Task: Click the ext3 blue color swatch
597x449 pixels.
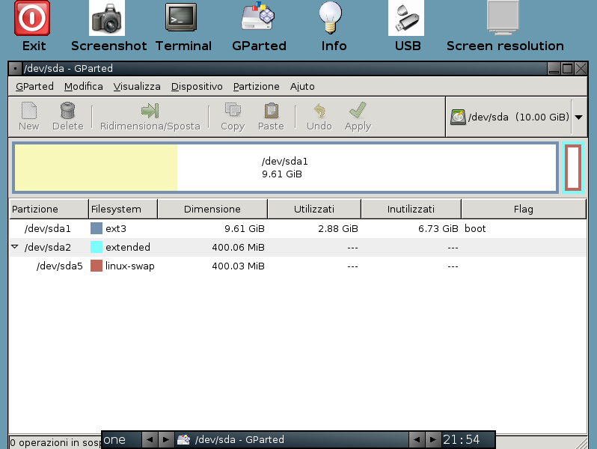Action: 97,228
